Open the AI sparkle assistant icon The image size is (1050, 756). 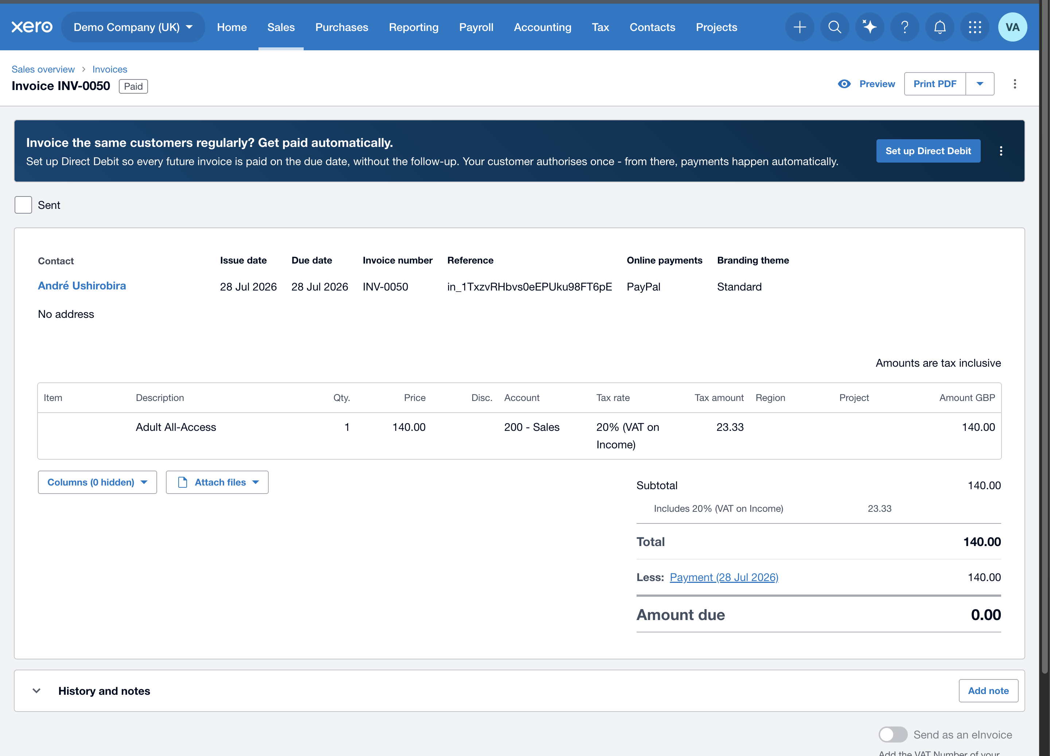click(x=870, y=27)
